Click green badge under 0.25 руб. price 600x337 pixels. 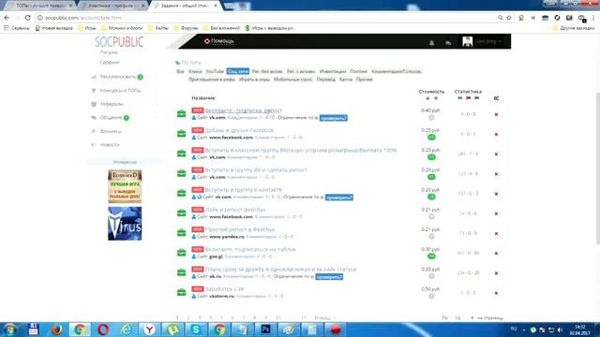tap(431, 138)
